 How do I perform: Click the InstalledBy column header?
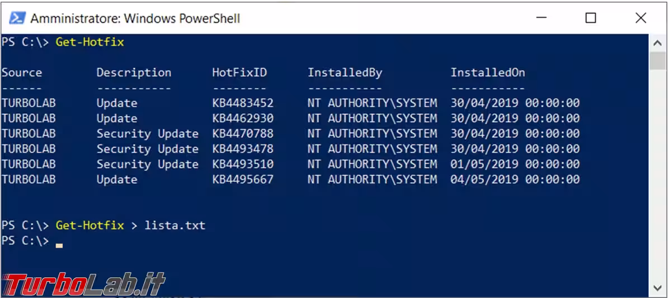click(x=345, y=73)
